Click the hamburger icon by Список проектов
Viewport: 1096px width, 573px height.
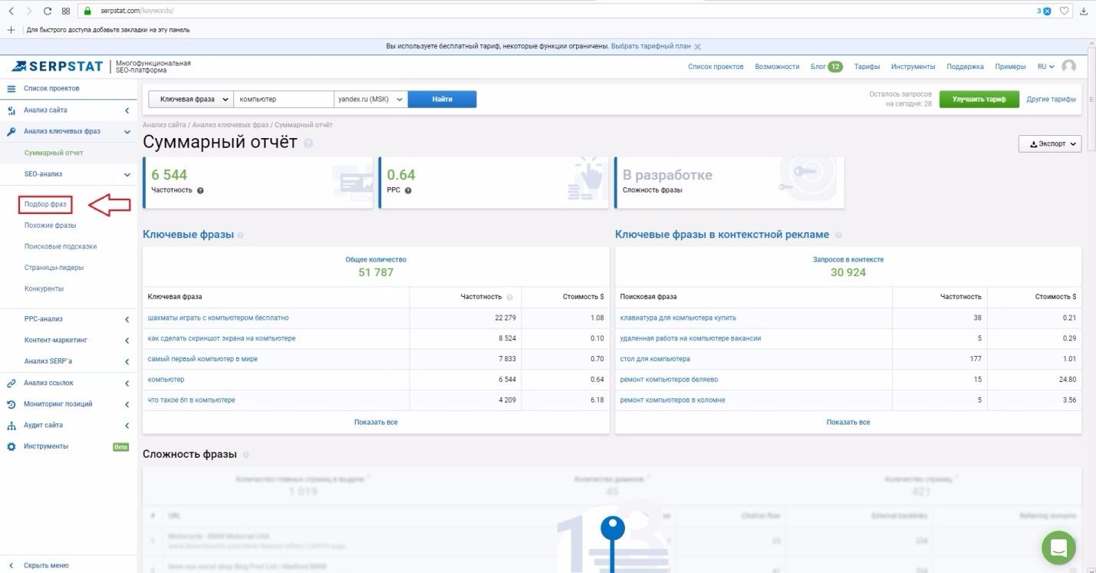[x=12, y=88]
